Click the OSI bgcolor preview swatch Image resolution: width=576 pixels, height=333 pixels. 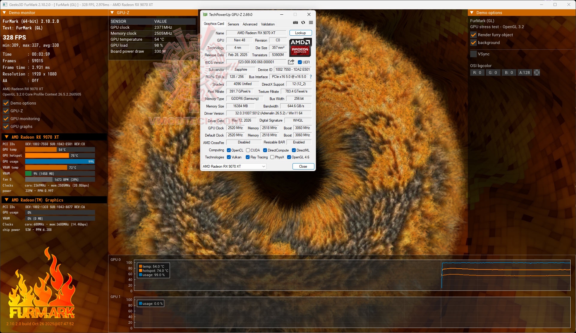coord(537,72)
